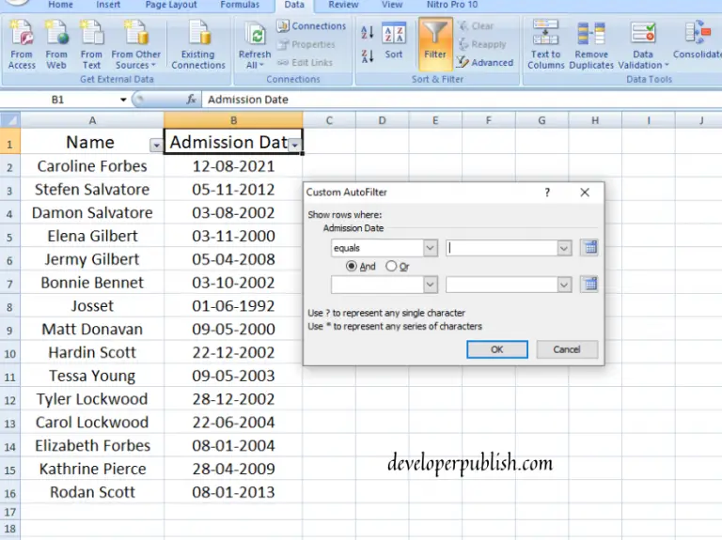
Task: Switch to the Review tab
Action: [343, 5]
